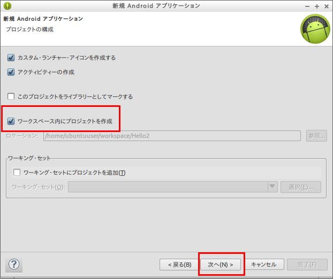
Task: Minimize the dialog window
Action: [307, 6]
